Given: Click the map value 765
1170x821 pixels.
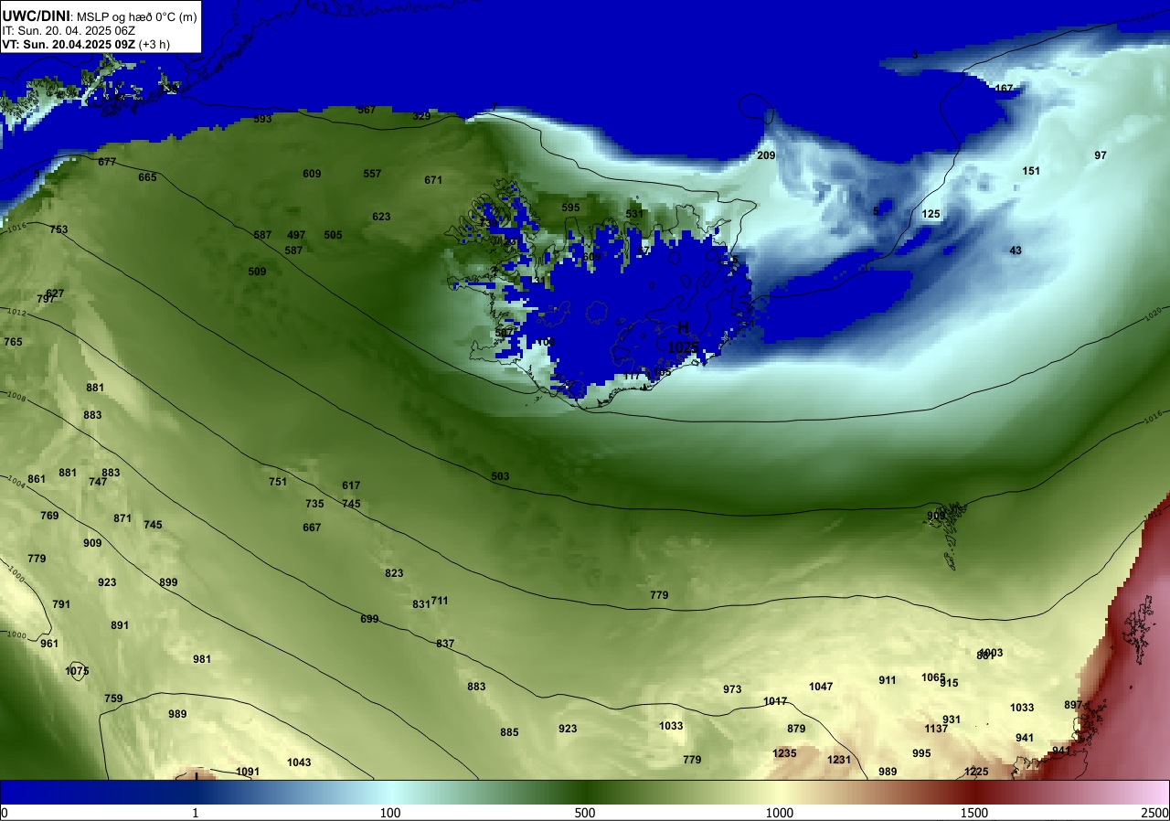Looking at the screenshot, I should coord(13,342).
